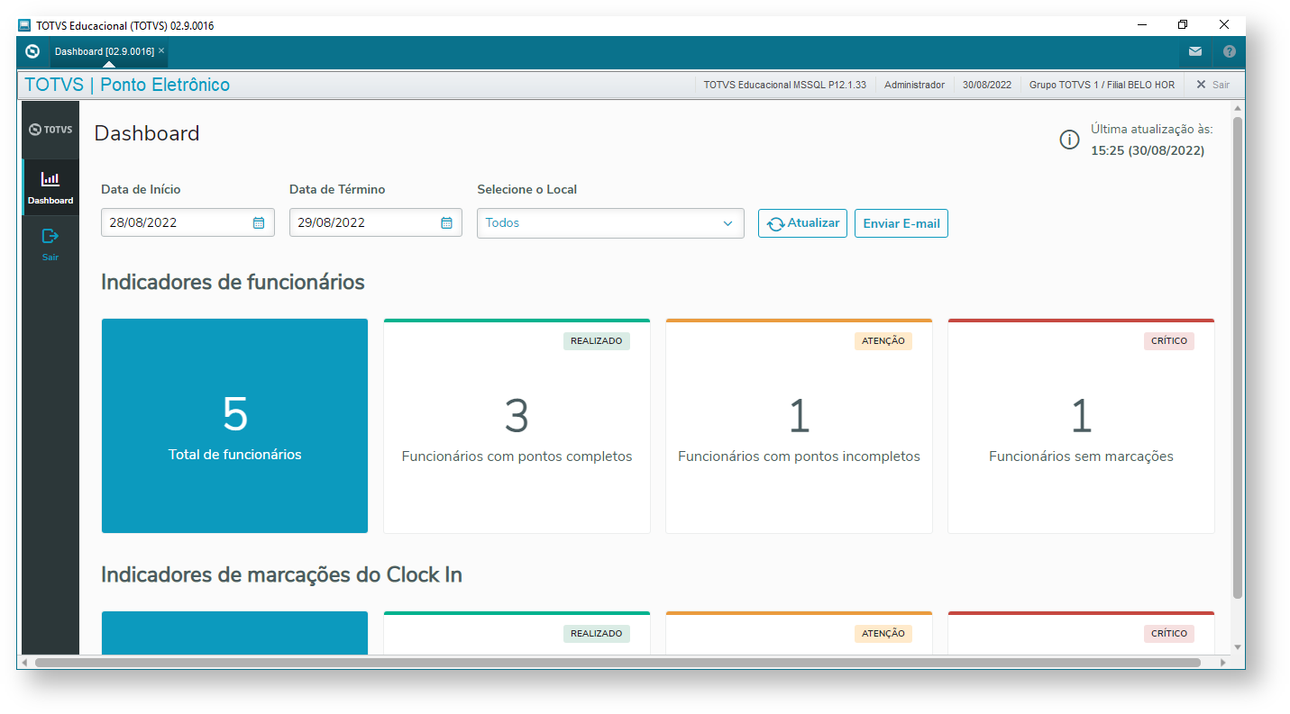This screenshot has width=1290, height=714.
Task: Click the 15:25 (30/08/2022) update time
Action: [1148, 150]
